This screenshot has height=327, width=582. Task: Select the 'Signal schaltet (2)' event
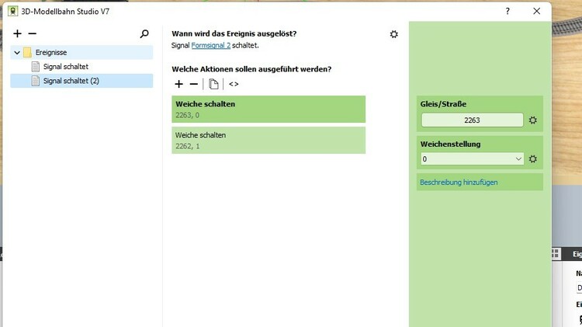[x=81, y=81]
